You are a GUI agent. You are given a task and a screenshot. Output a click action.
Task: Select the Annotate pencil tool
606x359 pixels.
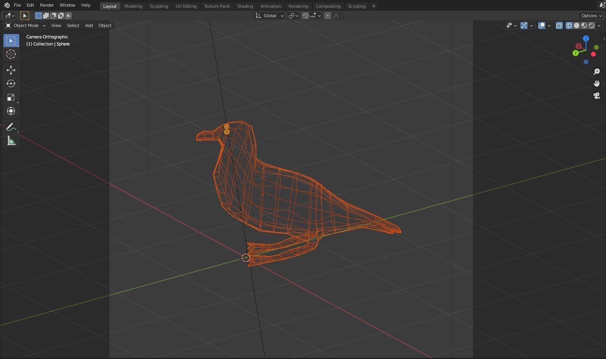coord(11,127)
